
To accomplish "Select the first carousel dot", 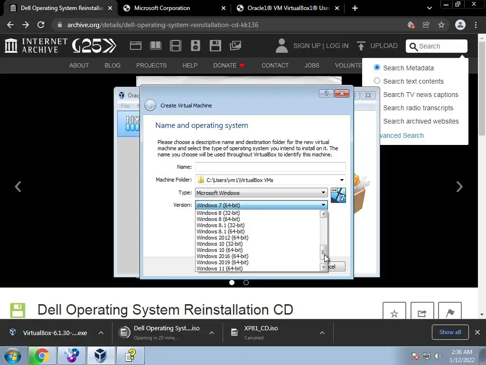I will pos(232,282).
